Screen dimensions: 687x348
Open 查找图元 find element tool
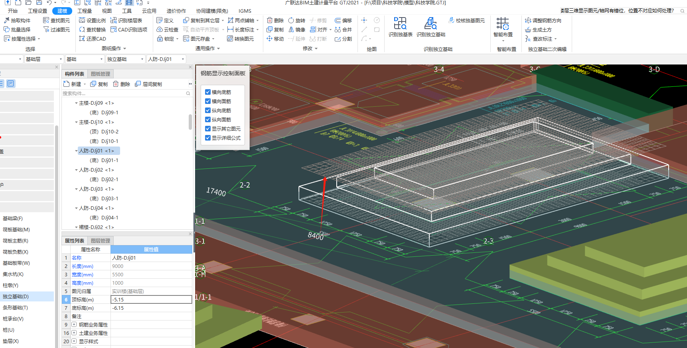tap(56, 20)
